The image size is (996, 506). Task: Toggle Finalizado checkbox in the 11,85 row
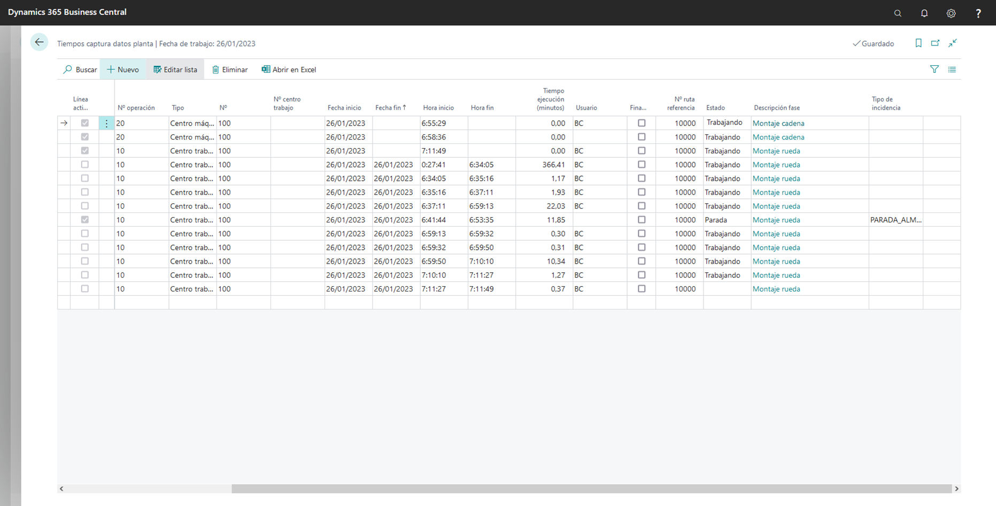click(642, 220)
